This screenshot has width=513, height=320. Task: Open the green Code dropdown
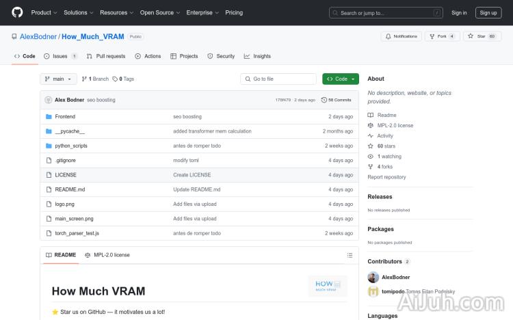[341, 79]
